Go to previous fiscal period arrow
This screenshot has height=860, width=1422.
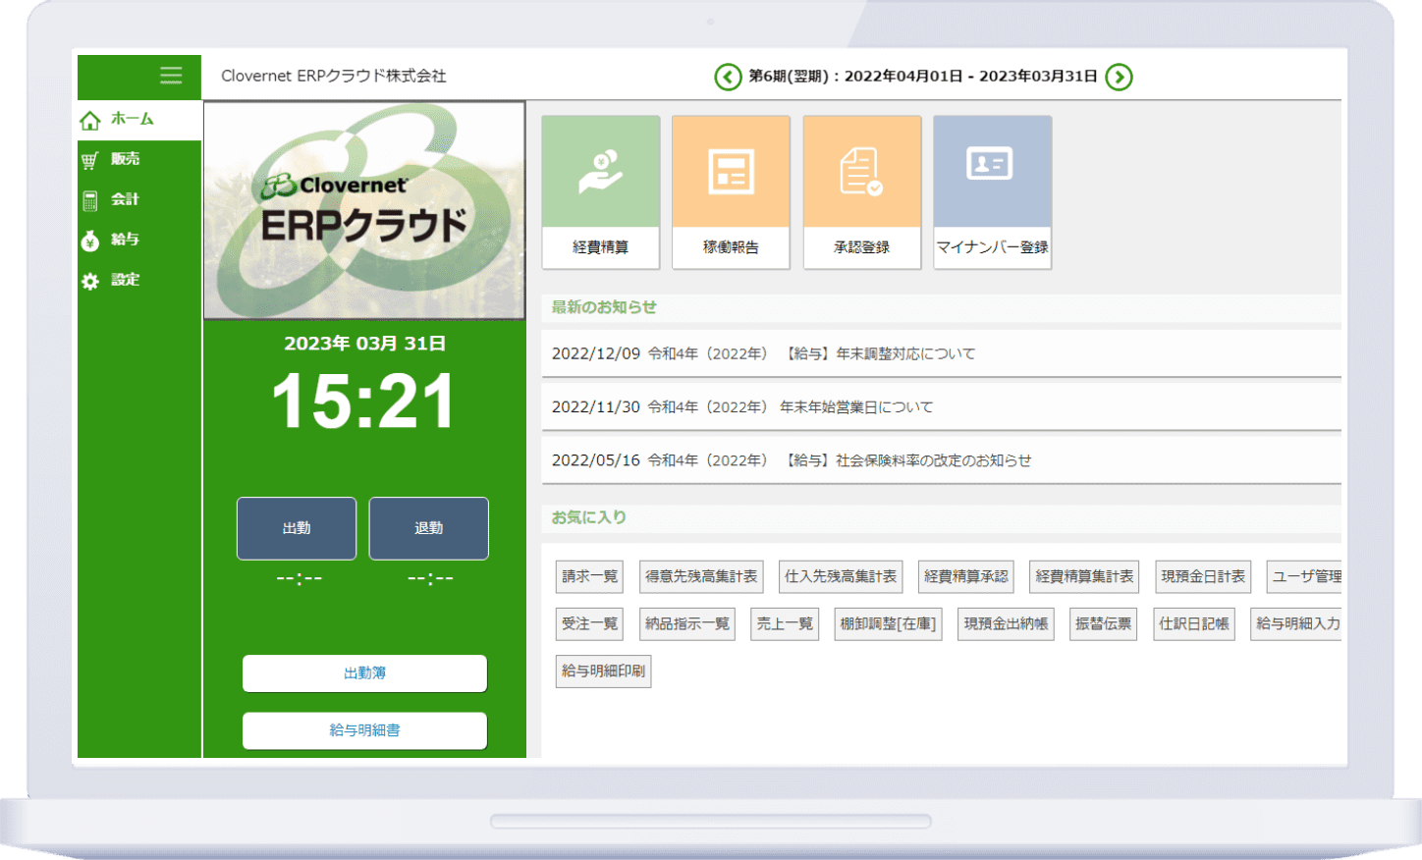[x=728, y=77]
